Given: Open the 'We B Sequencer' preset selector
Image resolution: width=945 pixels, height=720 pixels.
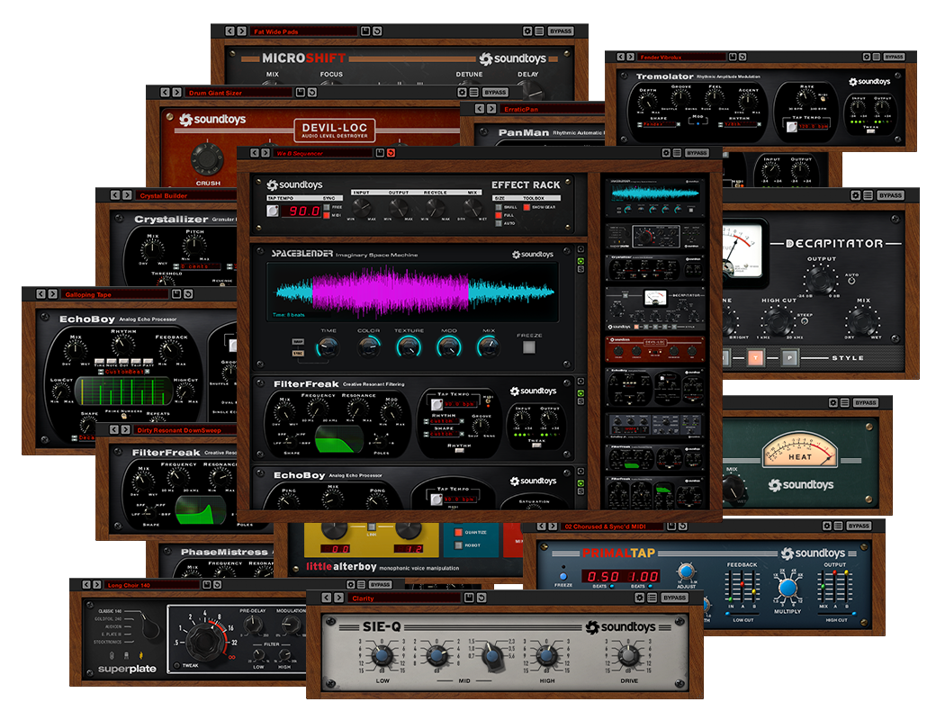Looking at the screenshot, I should tap(322, 153).
